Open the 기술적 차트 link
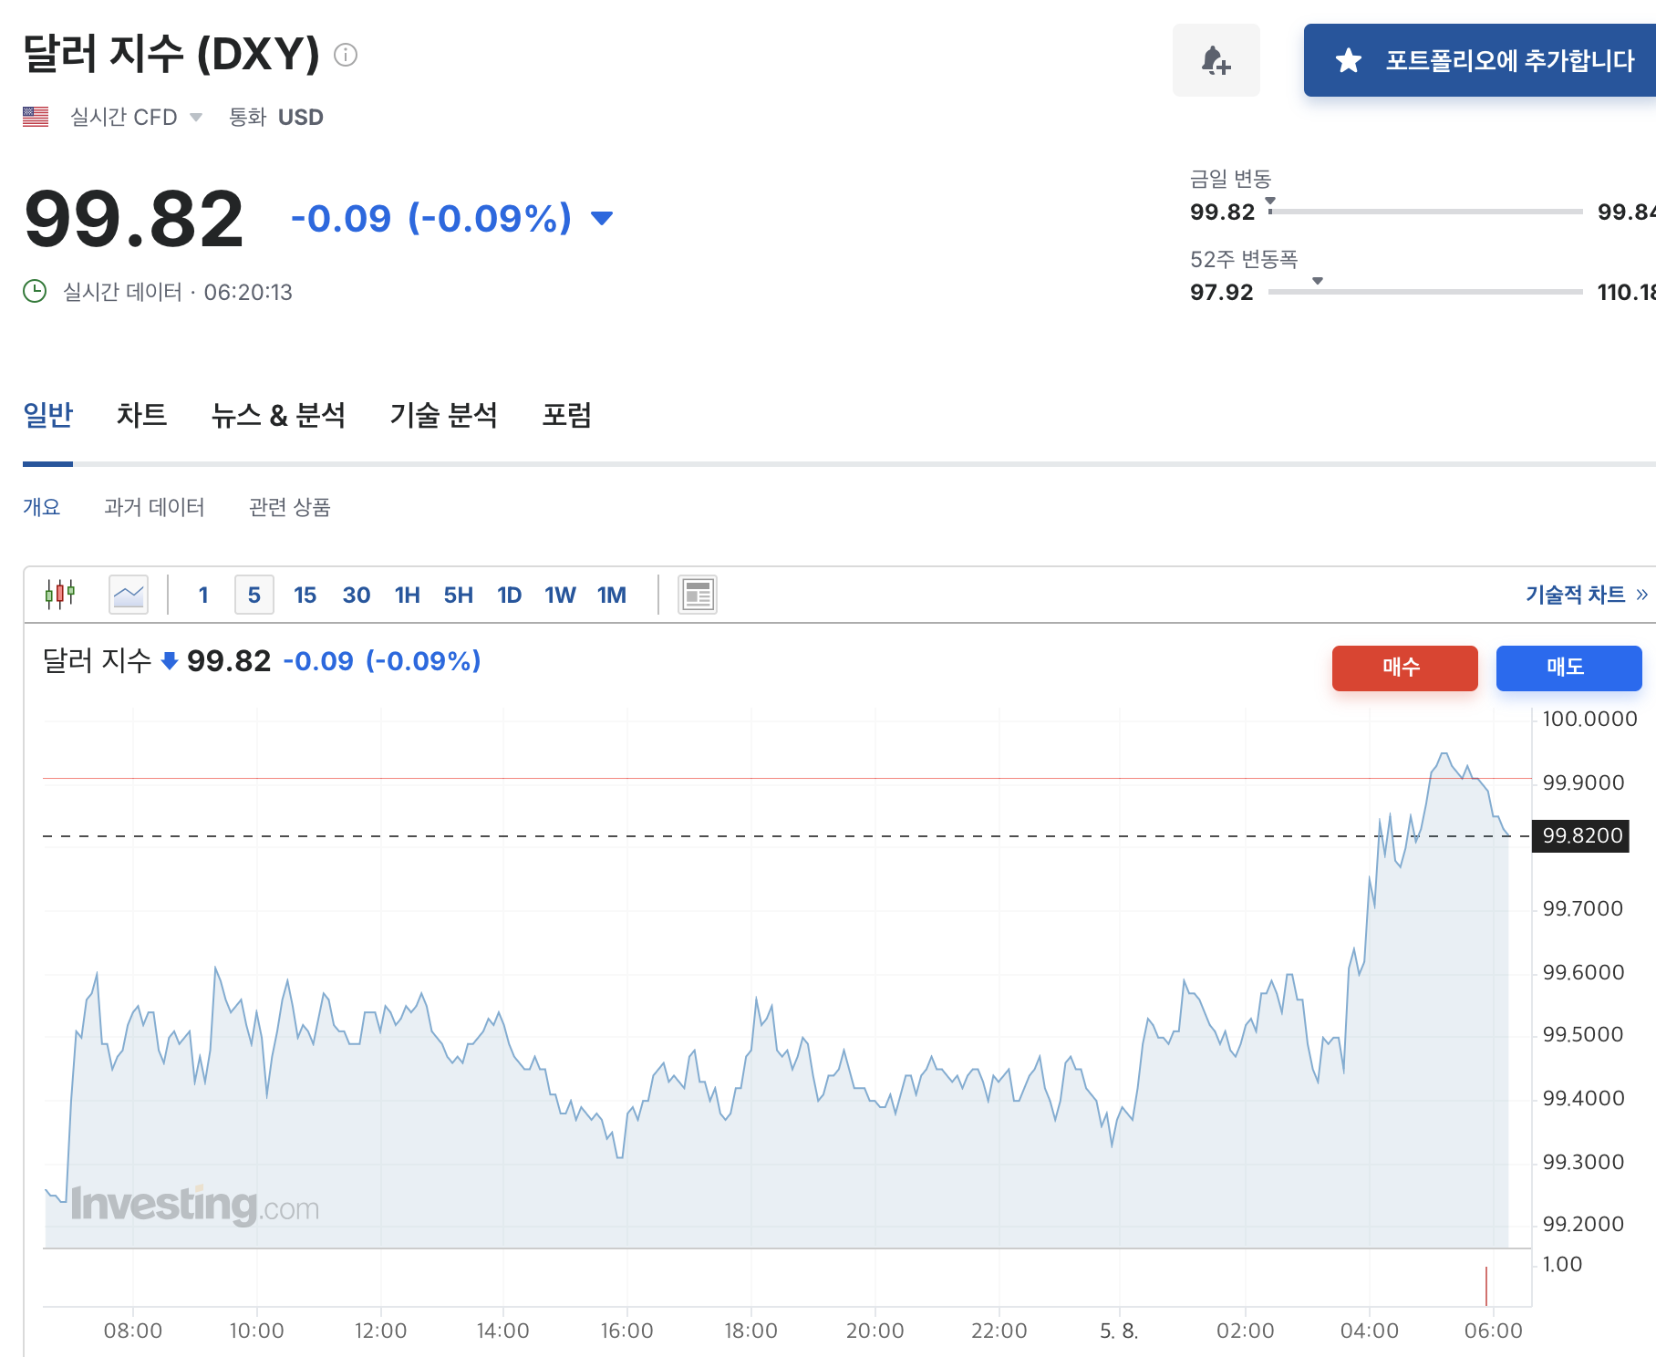The width and height of the screenshot is (1656, 1357). [x=1587, y=595]
